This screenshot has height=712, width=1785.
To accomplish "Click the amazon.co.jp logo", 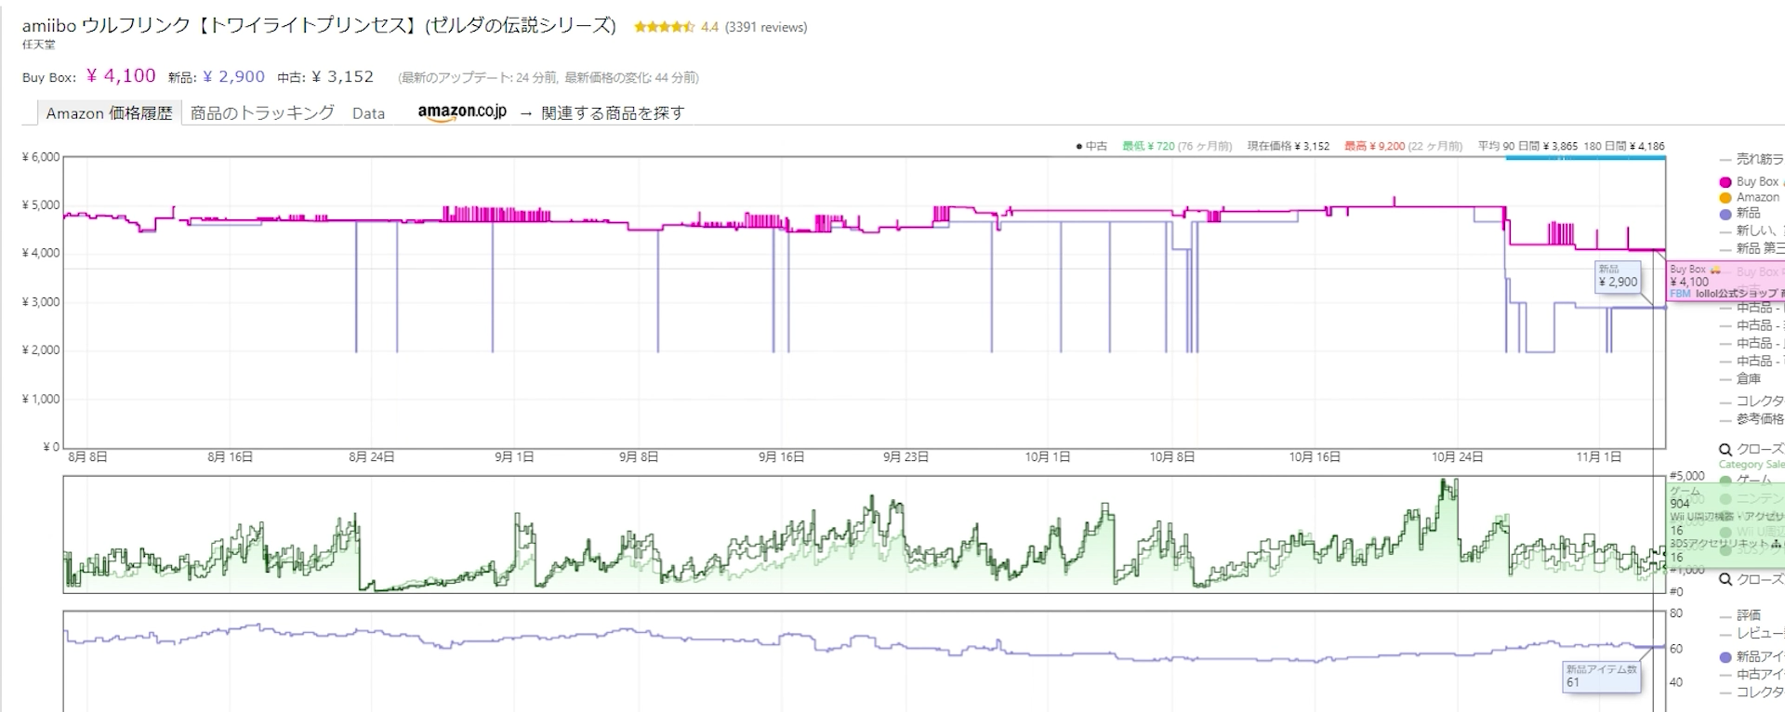I will coord(462,112).
